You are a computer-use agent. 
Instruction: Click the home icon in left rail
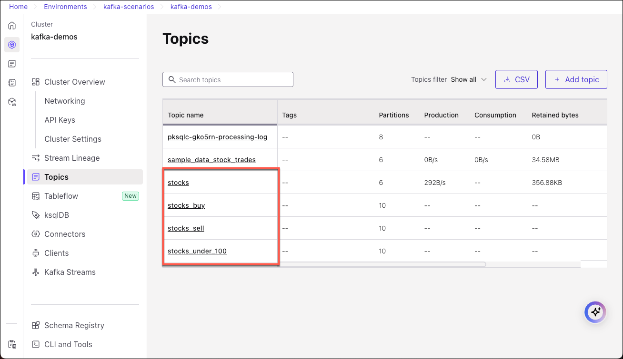pos(12,26)
